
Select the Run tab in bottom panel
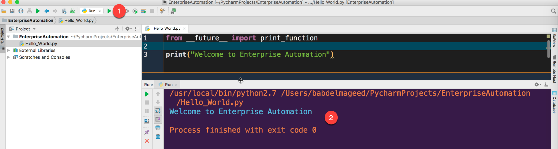[169, 84]
